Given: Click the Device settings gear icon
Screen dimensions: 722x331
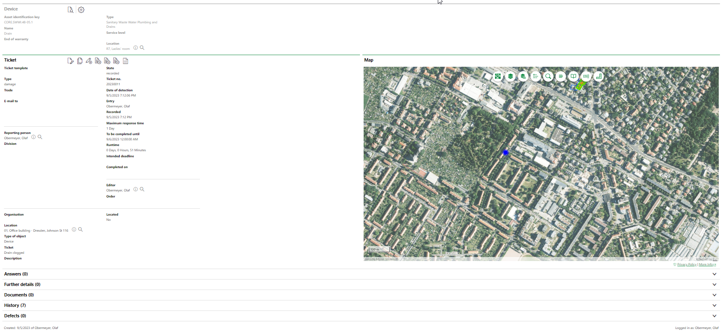Looking at the screenshot, I should (x=81, y=10).
